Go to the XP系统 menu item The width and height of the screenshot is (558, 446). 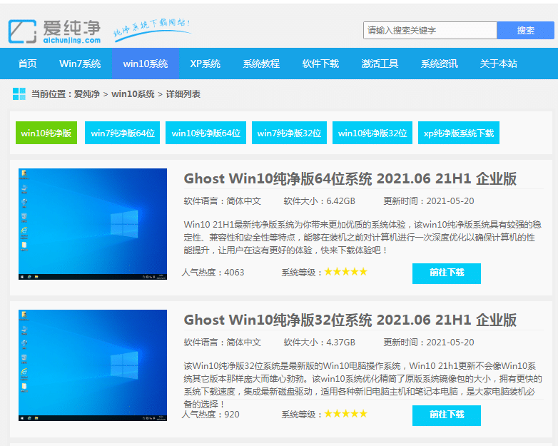tap(206, 64)
